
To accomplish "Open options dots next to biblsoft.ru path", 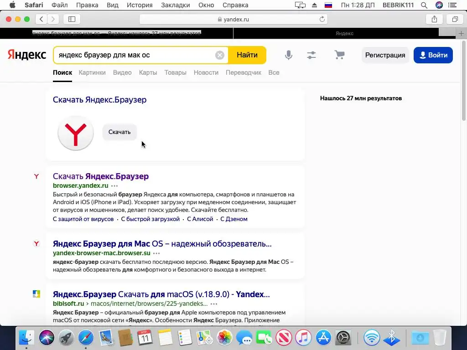I will point(214,304).
